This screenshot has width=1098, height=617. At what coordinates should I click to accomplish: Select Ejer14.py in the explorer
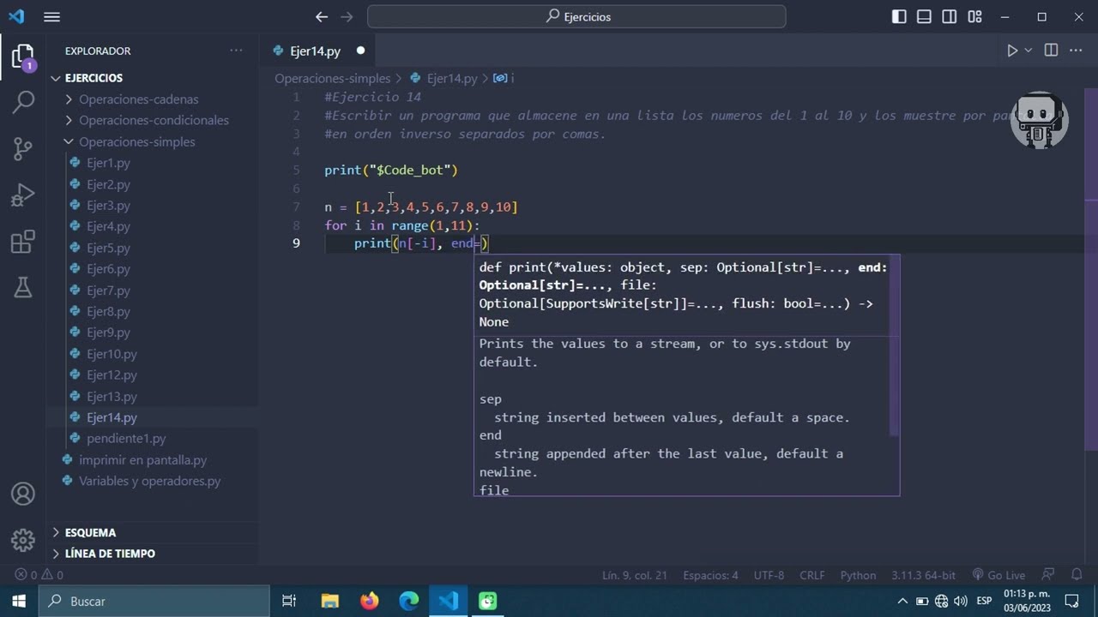pyautogui.click(x=112, y=417)
